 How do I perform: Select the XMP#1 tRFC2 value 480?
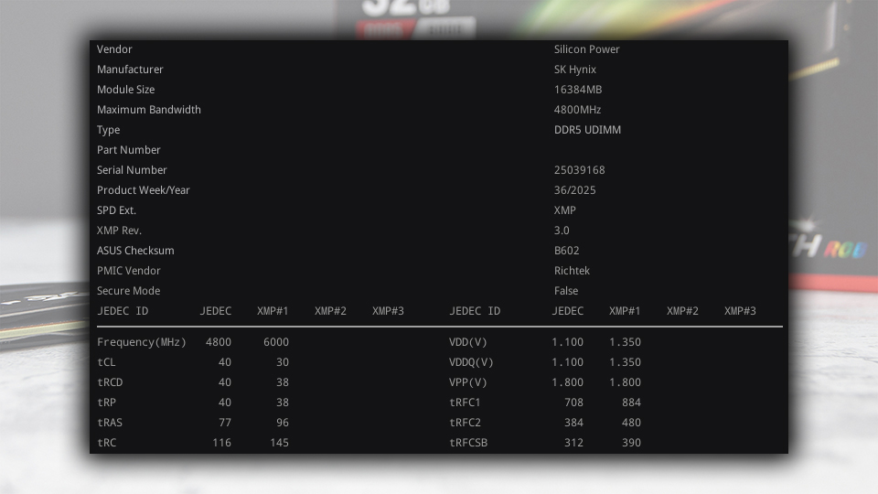(632, 423)
